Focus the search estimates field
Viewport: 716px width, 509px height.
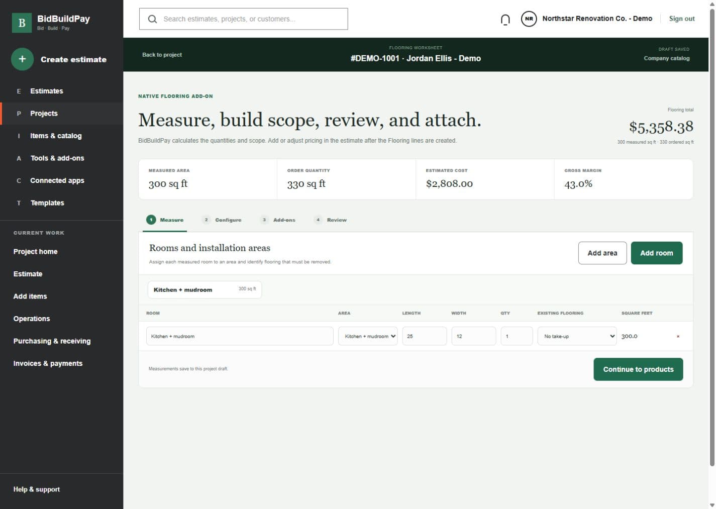(x=244, y=19)
